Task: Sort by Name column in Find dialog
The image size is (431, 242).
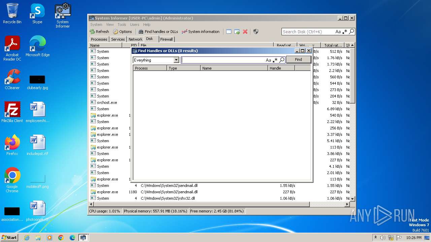Action: pos(234,68)
